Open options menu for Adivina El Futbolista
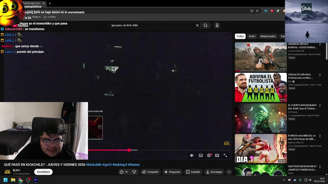 [x=320, y=75]
